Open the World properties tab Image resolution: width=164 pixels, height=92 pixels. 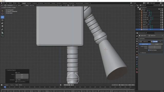click(137, 49)
